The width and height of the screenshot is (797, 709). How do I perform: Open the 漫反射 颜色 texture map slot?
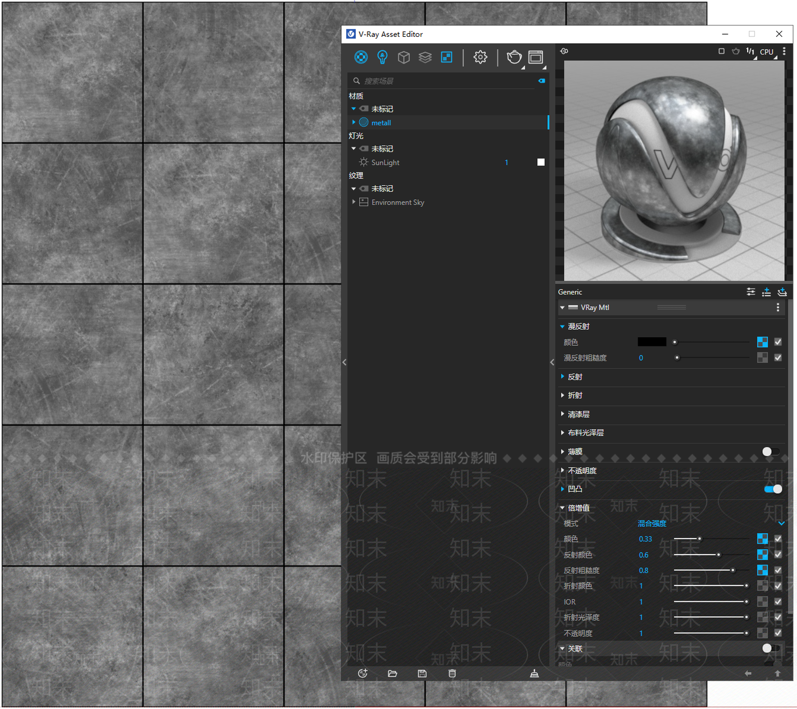762,342
